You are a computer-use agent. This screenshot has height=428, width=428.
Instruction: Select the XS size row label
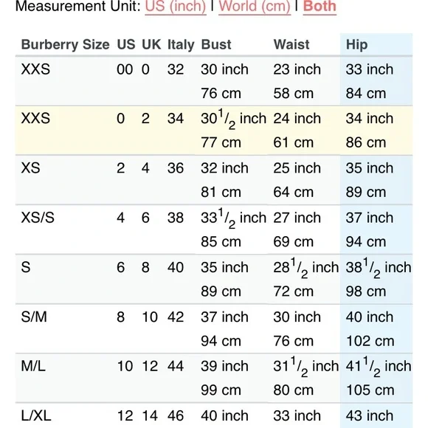[30, 168]
